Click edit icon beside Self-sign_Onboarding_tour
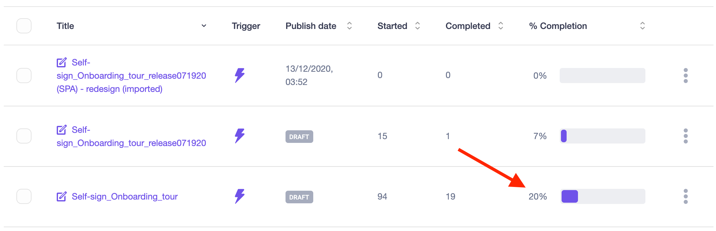 pyautogui.click(x=61, y=196)
